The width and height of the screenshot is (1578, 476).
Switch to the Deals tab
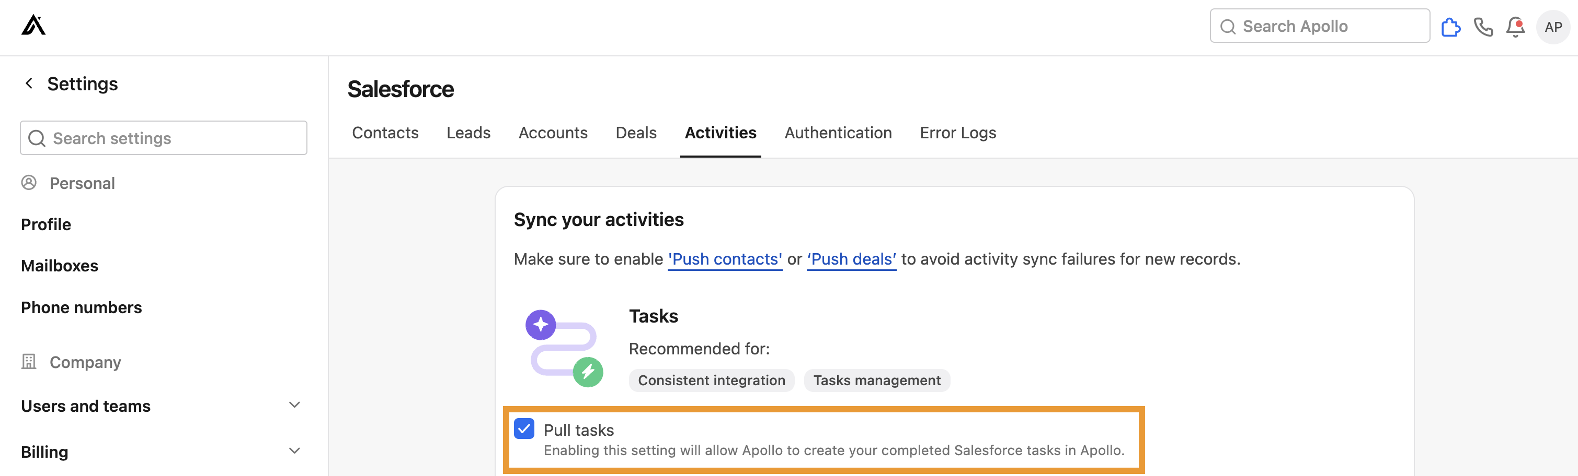tap(636, 133)
